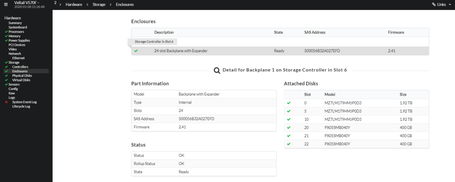Open PCI Devices in sidebar

pyautogui.click(x=17, y=45)
